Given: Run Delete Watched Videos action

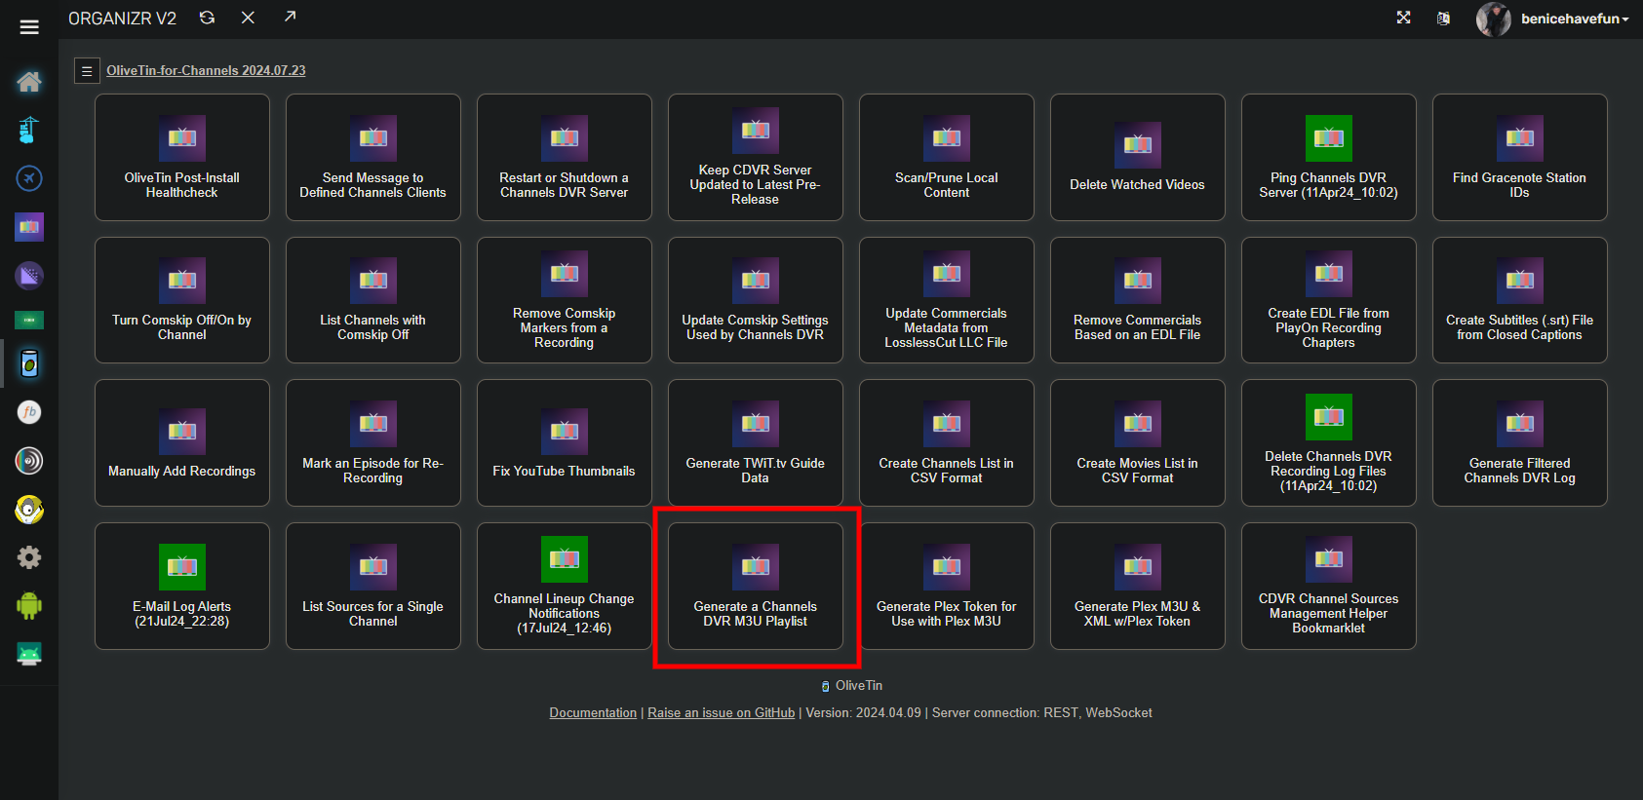Looking at the screenshot, I should [x=1137, y=158].
